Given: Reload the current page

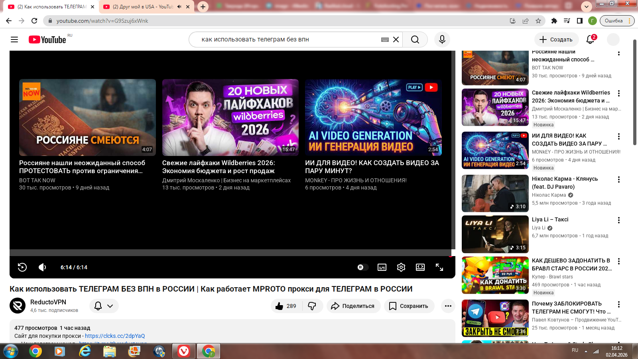Looking at the screenshot, I should [x=34, y=21].
